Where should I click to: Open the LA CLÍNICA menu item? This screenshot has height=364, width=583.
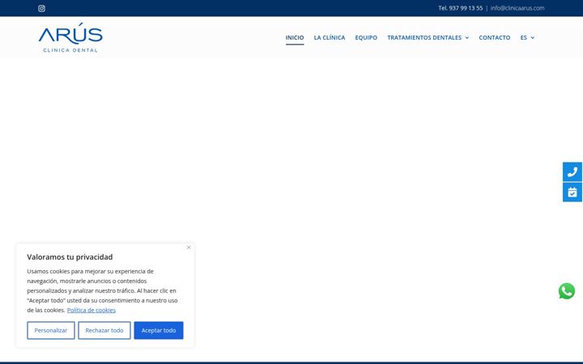[x=330, y=37]
